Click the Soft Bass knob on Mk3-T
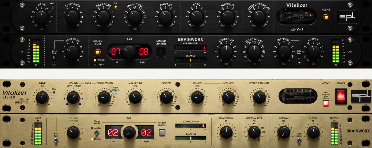 (72, 52)
